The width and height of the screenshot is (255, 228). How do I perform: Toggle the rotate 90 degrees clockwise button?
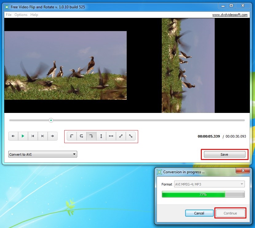(91, 136)
